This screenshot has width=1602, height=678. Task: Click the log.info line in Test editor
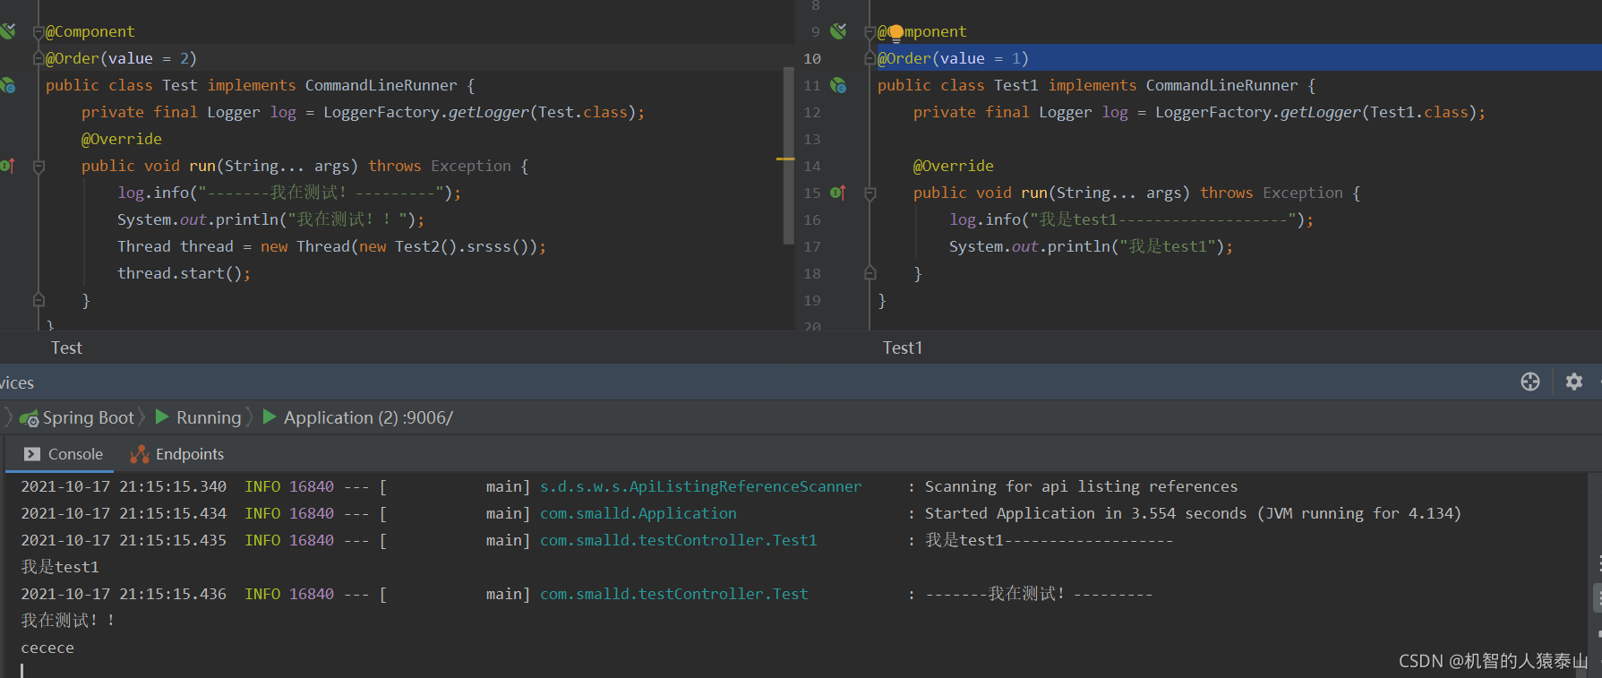[289, 193]
